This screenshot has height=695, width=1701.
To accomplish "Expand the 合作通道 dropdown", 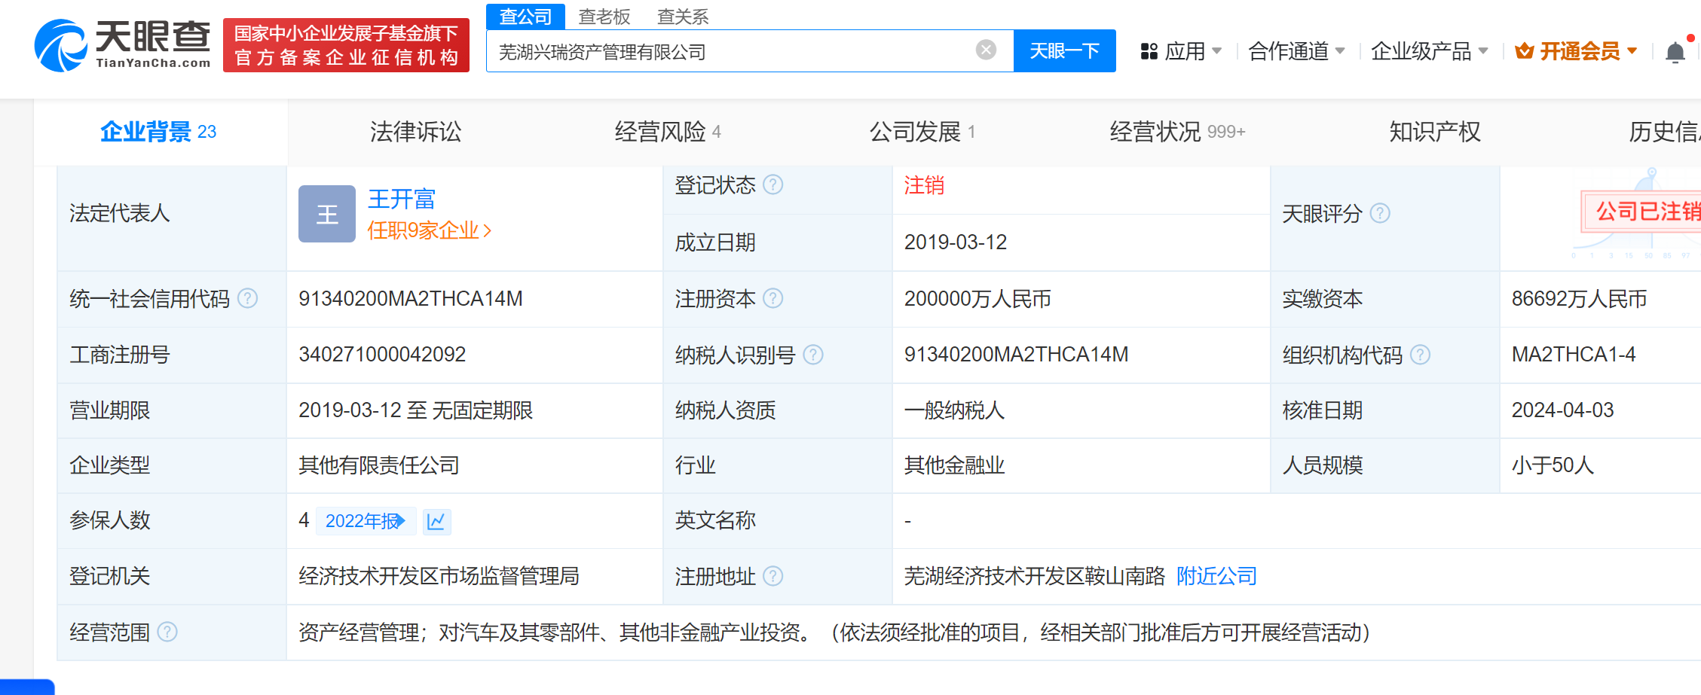I will click(x=1296, y=51).
